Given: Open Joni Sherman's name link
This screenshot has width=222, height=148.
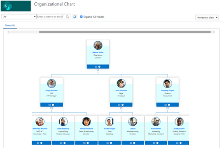Looking at the screenshot, I should pos(121,91).
